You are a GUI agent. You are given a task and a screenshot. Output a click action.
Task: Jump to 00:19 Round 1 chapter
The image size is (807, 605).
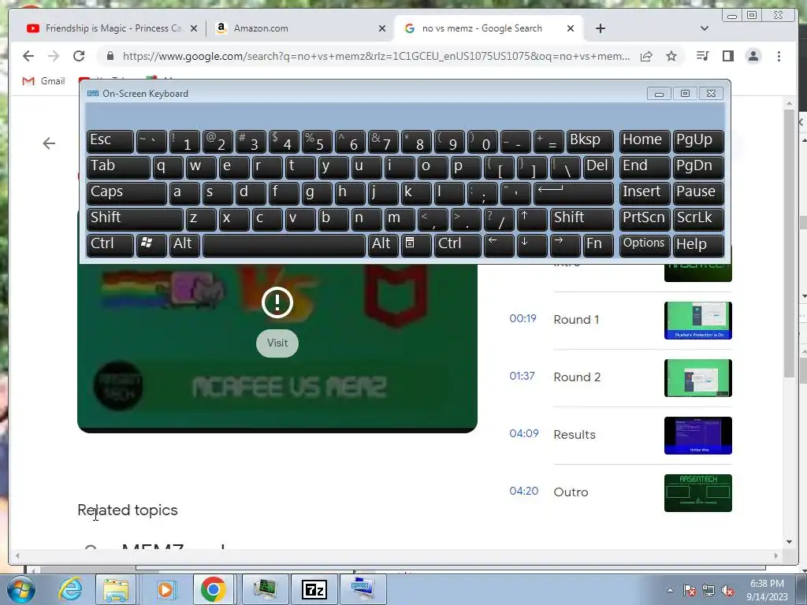[x=523, y=318]
